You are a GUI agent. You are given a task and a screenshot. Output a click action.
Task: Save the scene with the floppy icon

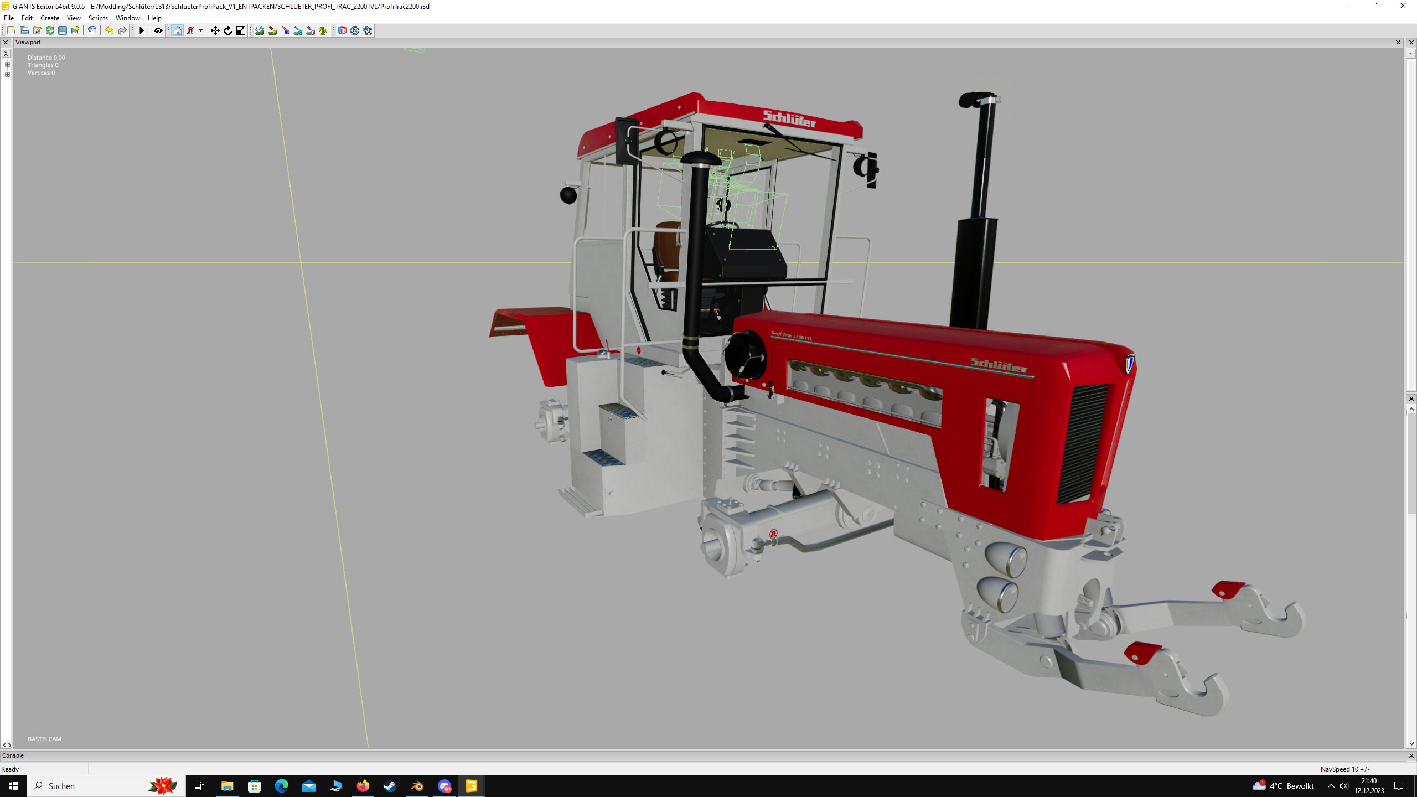click(63, 30)
